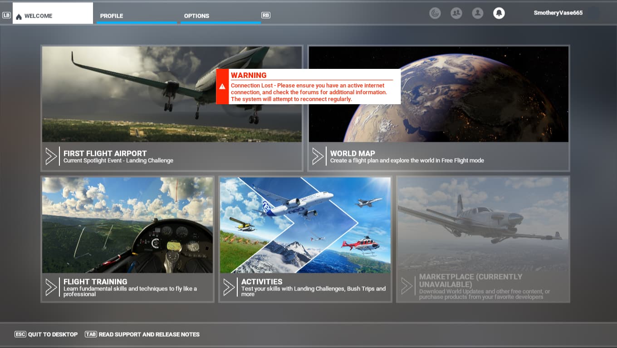Open the friends group icon
The width and height of the screenshot is (617, 348).
pyautogui.click(x=456, y=13)
